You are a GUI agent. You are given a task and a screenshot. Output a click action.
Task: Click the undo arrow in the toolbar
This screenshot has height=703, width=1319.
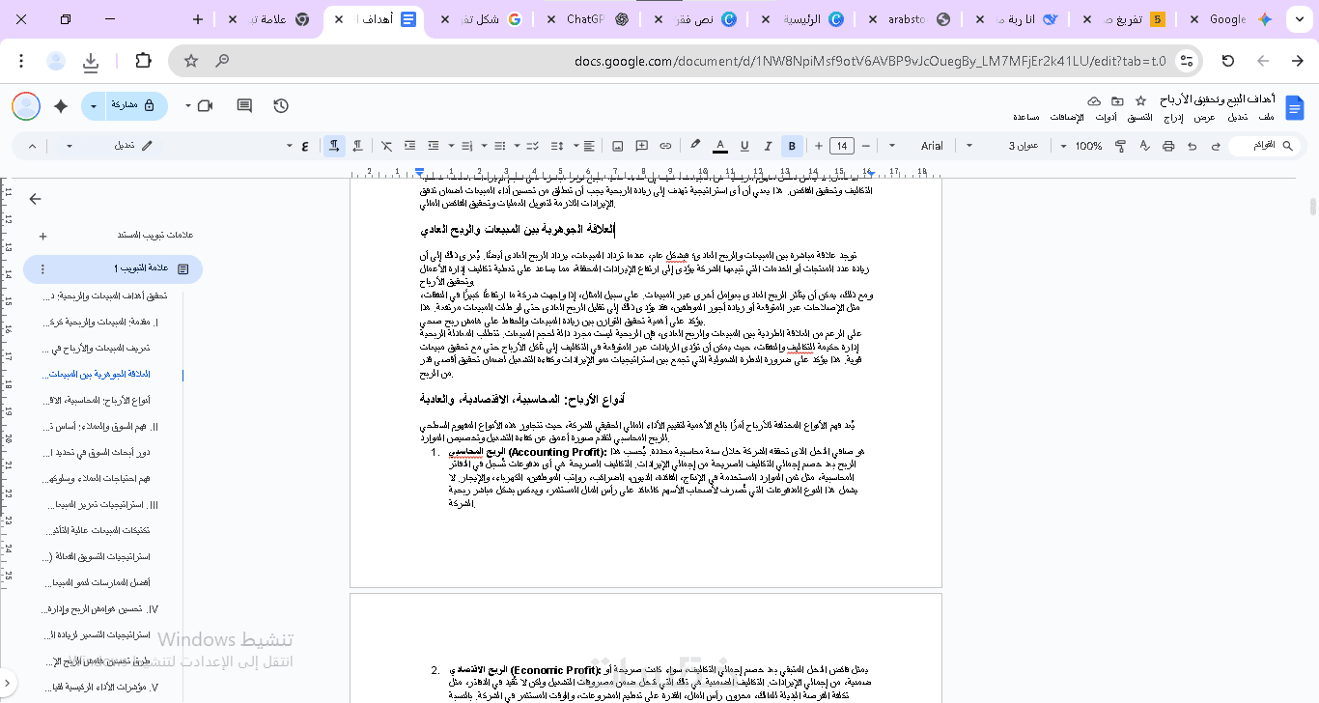1216,146
